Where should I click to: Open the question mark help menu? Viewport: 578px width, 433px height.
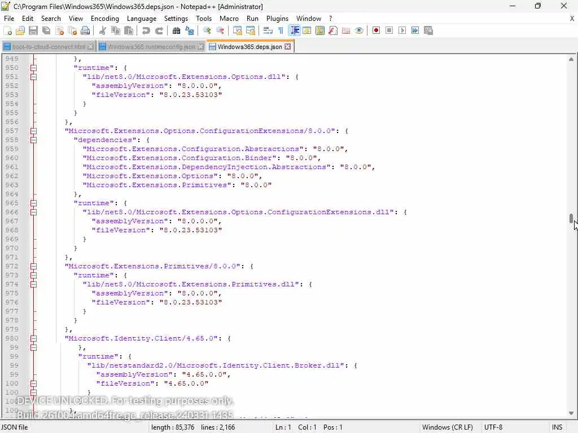[x=330, y=19]
